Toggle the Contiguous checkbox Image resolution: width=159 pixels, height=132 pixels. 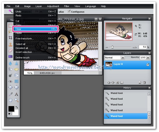click(x=69, y=11)
